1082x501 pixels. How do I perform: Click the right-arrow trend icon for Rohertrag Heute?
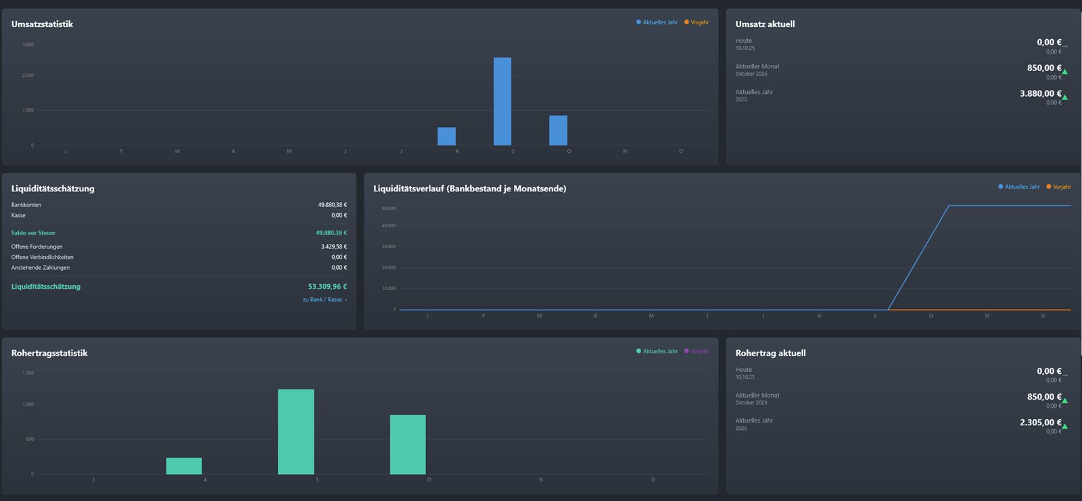click(x=1065, y=375)
